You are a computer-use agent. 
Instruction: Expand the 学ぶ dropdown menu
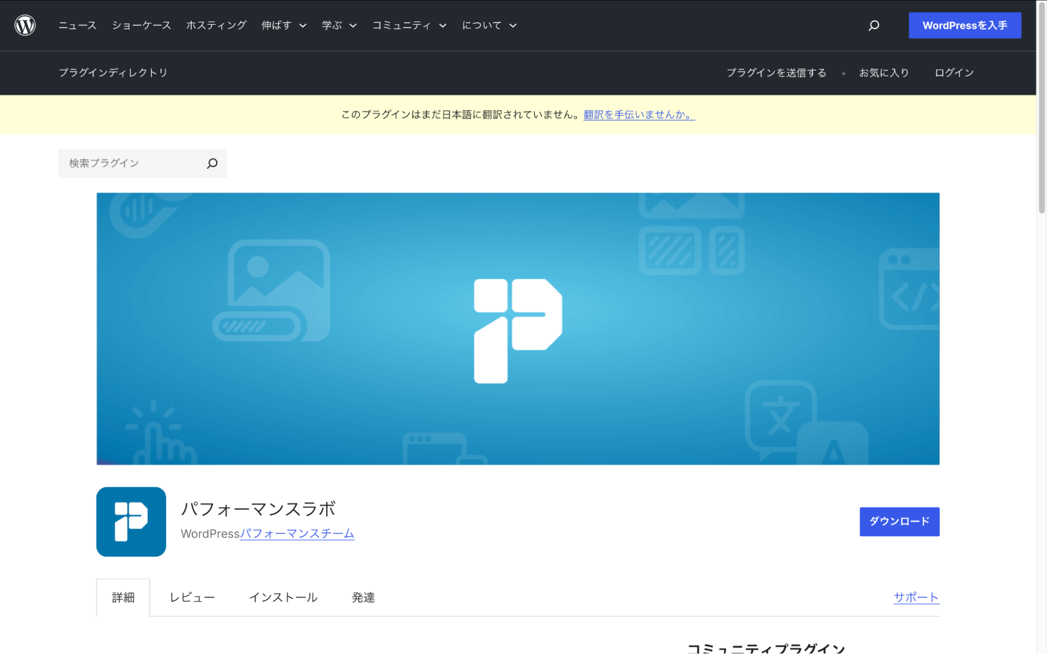click(339, 25)
